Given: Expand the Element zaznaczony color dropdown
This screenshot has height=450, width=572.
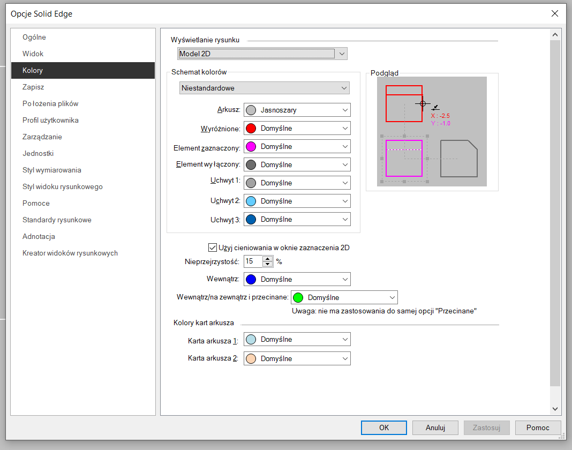Looking at the screenshot, I should pos(297,146).
